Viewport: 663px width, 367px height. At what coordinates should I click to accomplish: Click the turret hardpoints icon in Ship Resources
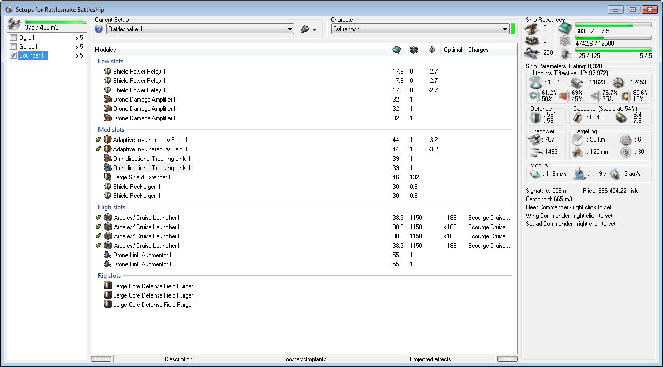pyautogui.click(x=531, y=28)
